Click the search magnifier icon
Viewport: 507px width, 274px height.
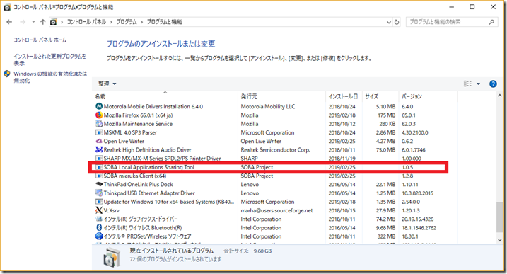click(491, 22)
